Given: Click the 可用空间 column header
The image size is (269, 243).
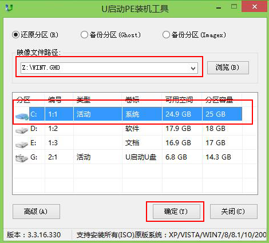Looking at the screenshot, I should click(179, 100).
